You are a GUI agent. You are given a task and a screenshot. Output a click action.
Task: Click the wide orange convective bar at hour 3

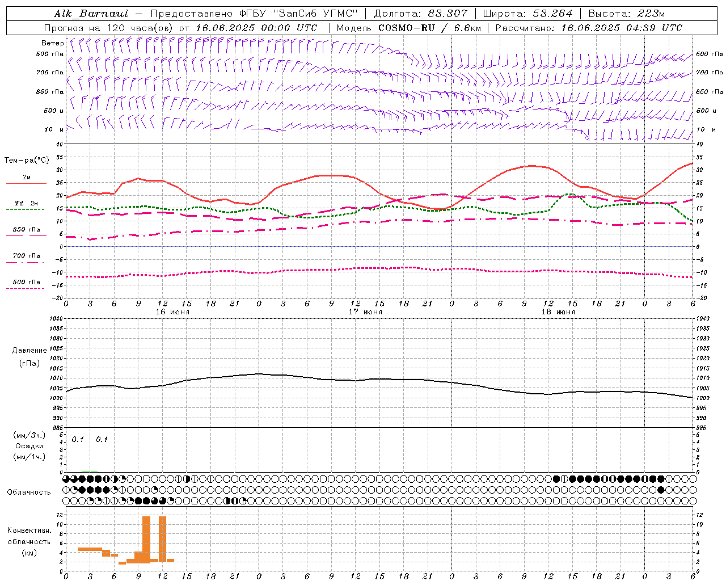(x=90, y=549)
